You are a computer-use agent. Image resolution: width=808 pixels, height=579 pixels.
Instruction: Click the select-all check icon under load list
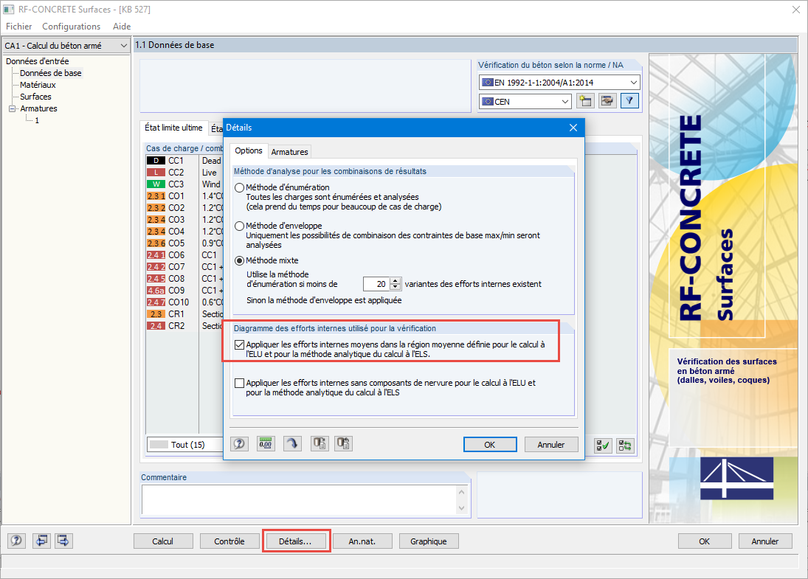click(603, 445)
